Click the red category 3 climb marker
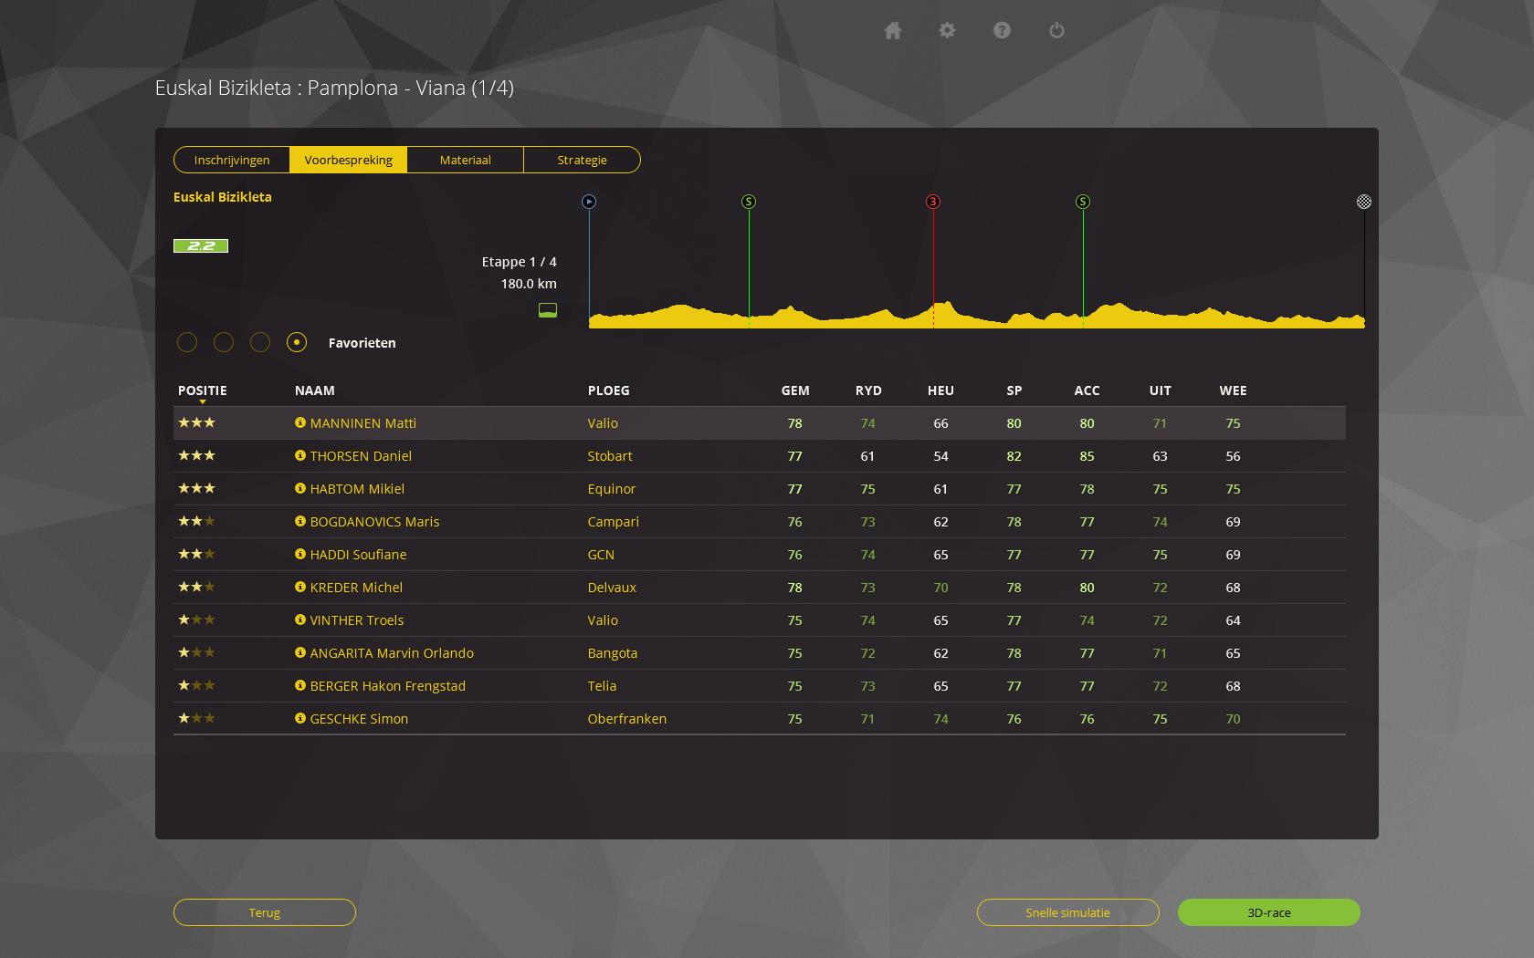Viewport: 1534px width, 958px height. (x=933, y=202)
